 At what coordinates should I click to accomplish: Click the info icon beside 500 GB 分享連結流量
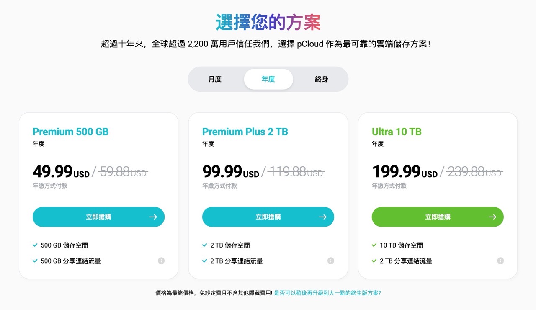pos(161,261)
